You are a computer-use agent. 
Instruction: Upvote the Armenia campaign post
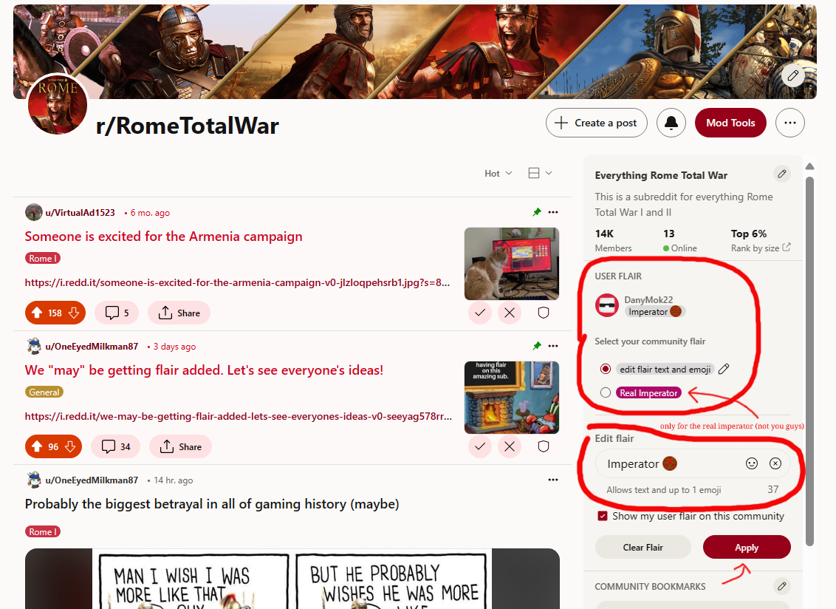click(x=37, y=313)
